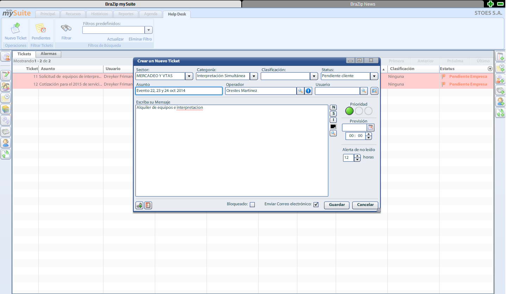Click the Cancelar button
Screen dimensions: 506x294
(x=365, y=205)
